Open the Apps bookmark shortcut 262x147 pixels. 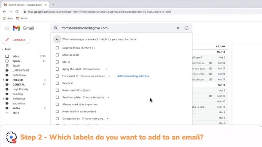[8, 18]
